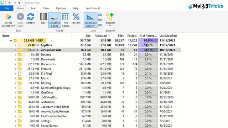Sort by Folders column header
Image resolution: width=228 pixels, height=128 pixels.
coord(131,36)
